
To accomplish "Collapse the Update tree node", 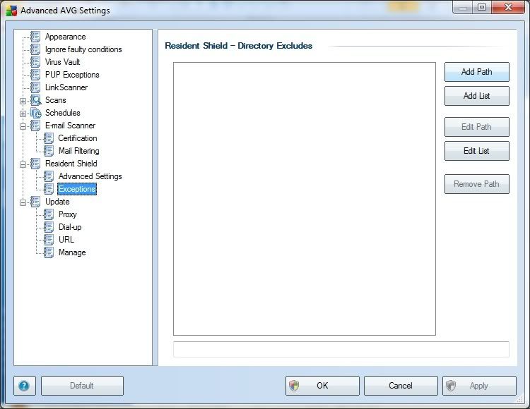I will [23, 202].
